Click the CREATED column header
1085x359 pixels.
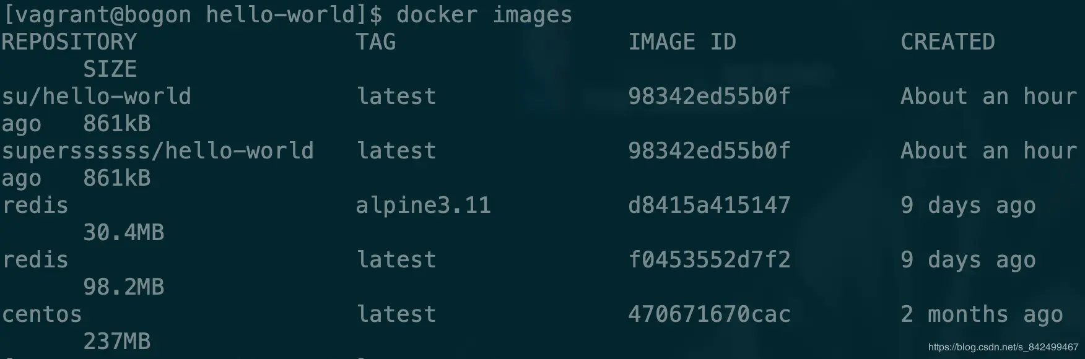coord(948,41)
